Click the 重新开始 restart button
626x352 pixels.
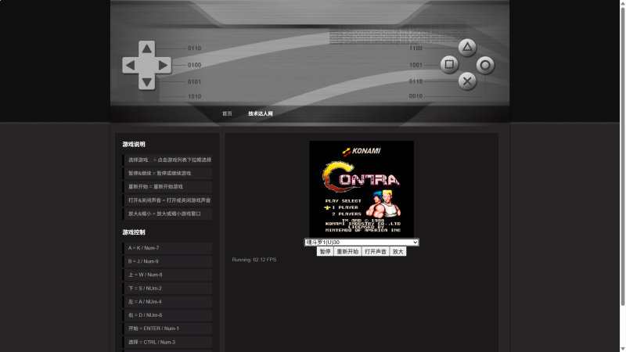click(347, 251)
